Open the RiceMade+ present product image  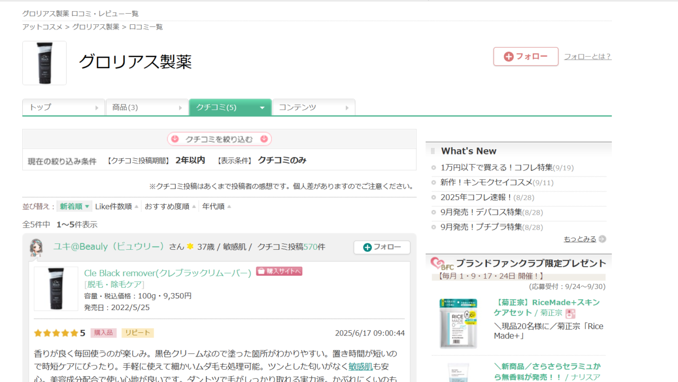point(458,323)
